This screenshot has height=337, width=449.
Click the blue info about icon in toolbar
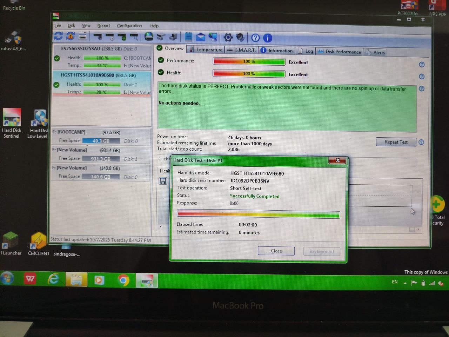click(267, 38)
